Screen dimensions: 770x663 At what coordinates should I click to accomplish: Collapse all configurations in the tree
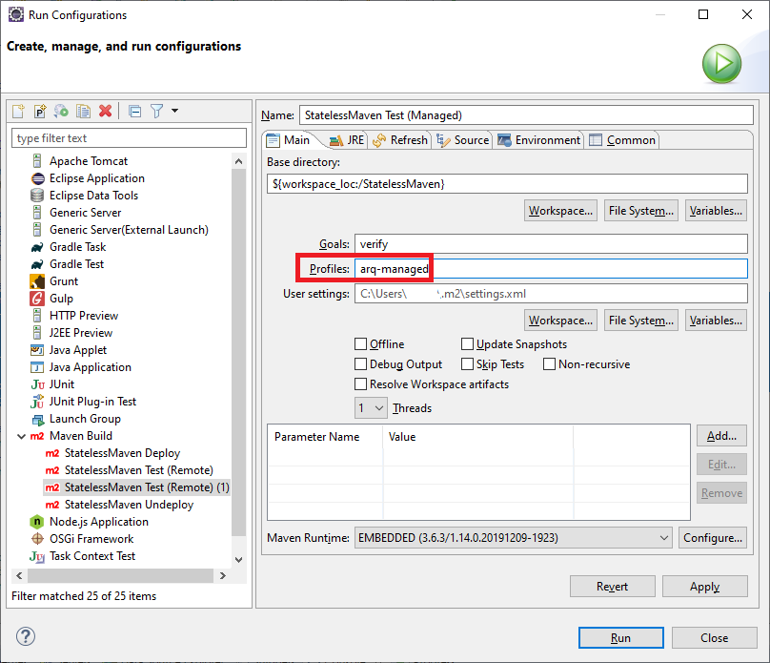click(x=134, y=112)
